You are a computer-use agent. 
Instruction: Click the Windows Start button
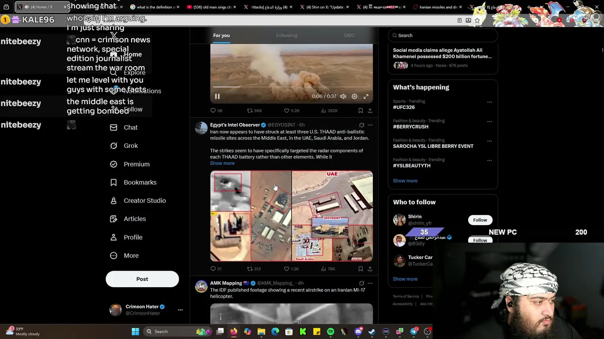(135, 331)
